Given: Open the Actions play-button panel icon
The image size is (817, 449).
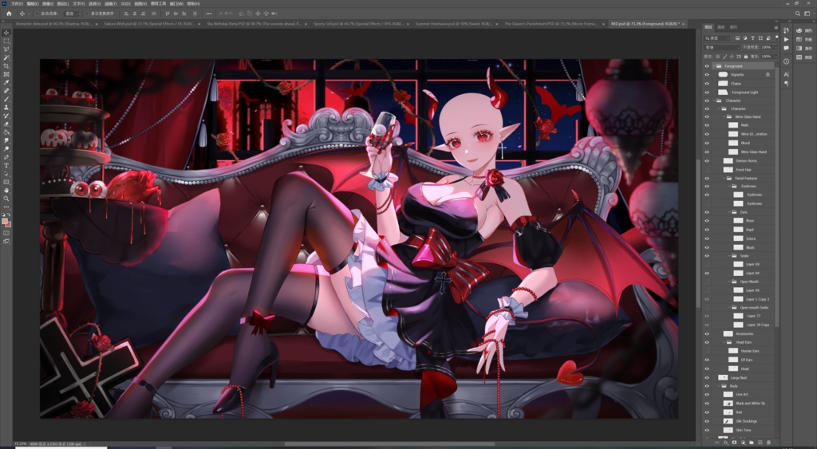Looking at the screenshot, I should click(x=786, y=40).
